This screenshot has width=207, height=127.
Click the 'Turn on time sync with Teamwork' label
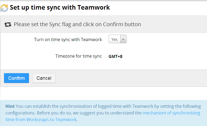click(x=68, y=39)
